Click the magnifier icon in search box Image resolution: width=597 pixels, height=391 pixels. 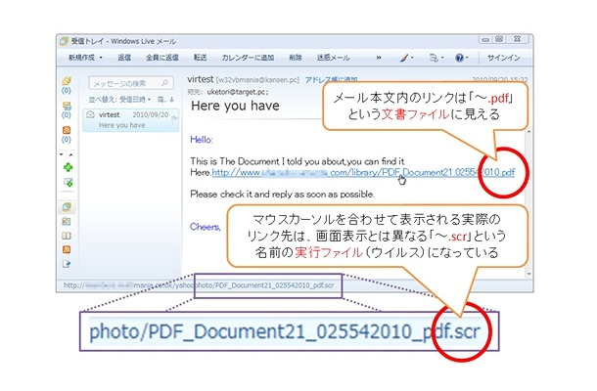point(164,83)
